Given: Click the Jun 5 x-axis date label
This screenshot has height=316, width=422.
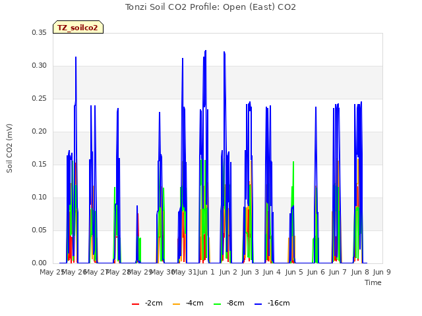Looking at the screenshot, I should [294, 272].
